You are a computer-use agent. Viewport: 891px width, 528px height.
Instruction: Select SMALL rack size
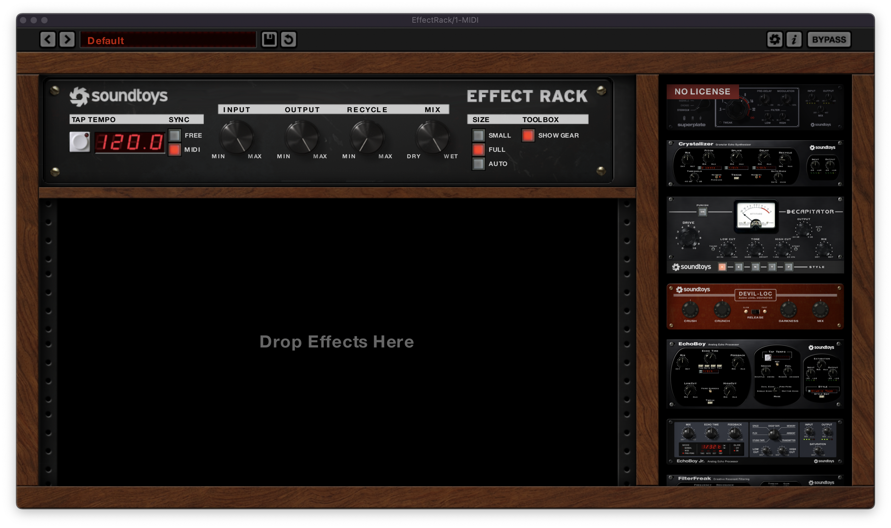coord(478,135)
